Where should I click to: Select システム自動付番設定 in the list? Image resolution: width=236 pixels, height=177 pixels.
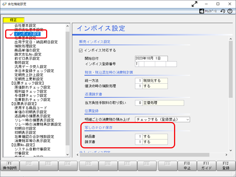32,149
